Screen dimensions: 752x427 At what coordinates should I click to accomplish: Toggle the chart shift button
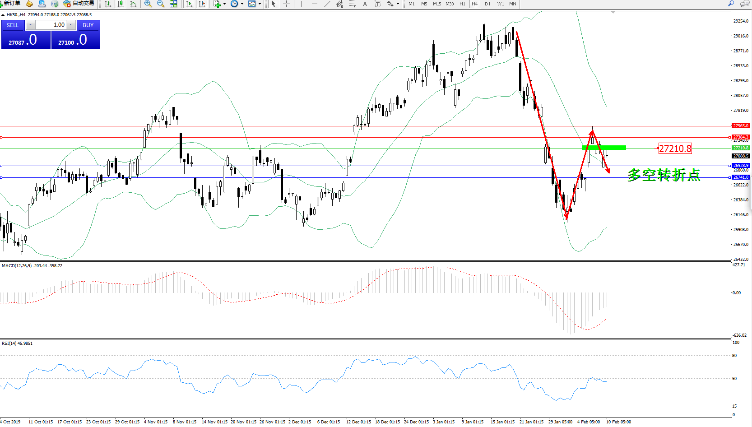pyautogui.click(x=202, y=4)
